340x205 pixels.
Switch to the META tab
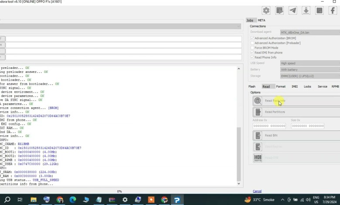tap(261, 20)
